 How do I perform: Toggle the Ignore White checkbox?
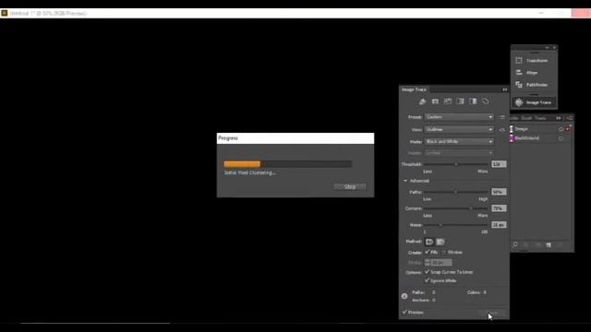(x=427, y=280)
